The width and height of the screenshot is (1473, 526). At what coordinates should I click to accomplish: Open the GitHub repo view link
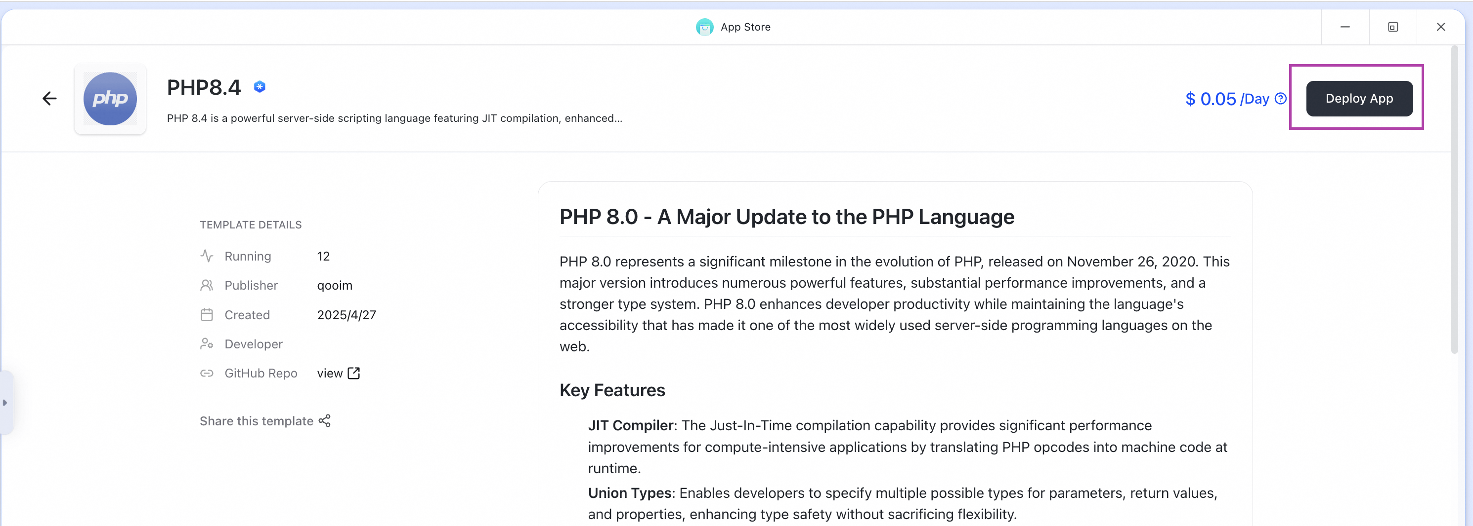pyautogui.click(x=338, y=373)
